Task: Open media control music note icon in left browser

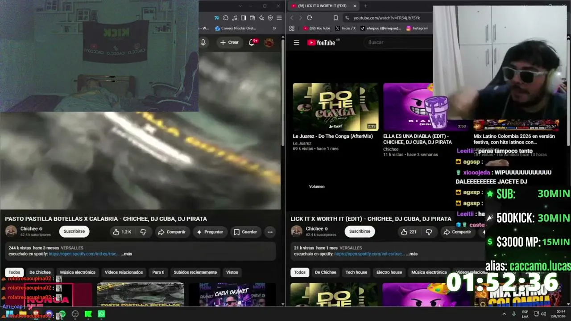Action: point(235,18)
